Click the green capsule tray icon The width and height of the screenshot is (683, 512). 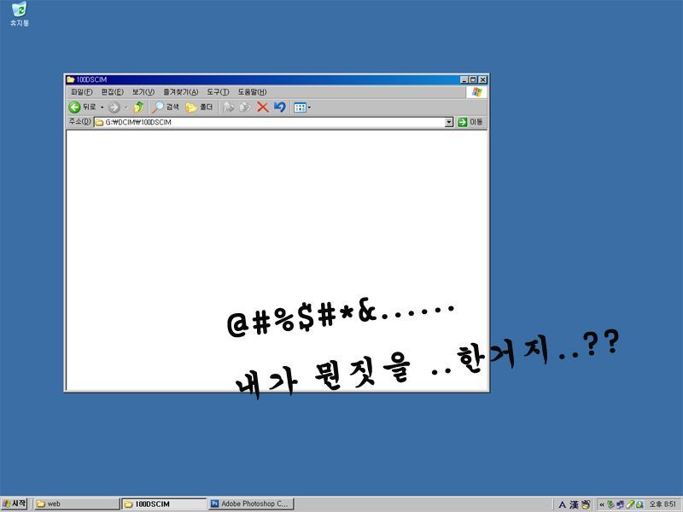coord(630,504)
